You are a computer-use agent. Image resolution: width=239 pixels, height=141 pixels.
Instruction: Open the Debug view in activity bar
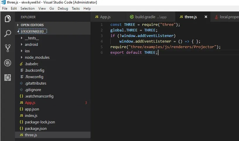coord(8,63)
